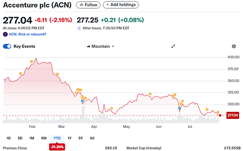243x151 pixels.
Task: Click the plus icon in Add holdings
Action: point(107,5)
